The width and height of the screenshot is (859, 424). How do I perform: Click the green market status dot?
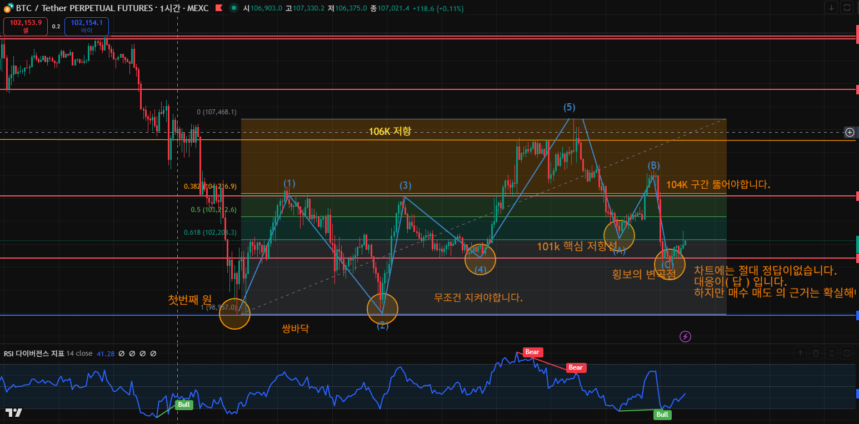tap(232, 8)
